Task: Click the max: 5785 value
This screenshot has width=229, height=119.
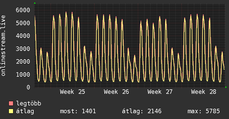Action: click(x=204, y=111)
